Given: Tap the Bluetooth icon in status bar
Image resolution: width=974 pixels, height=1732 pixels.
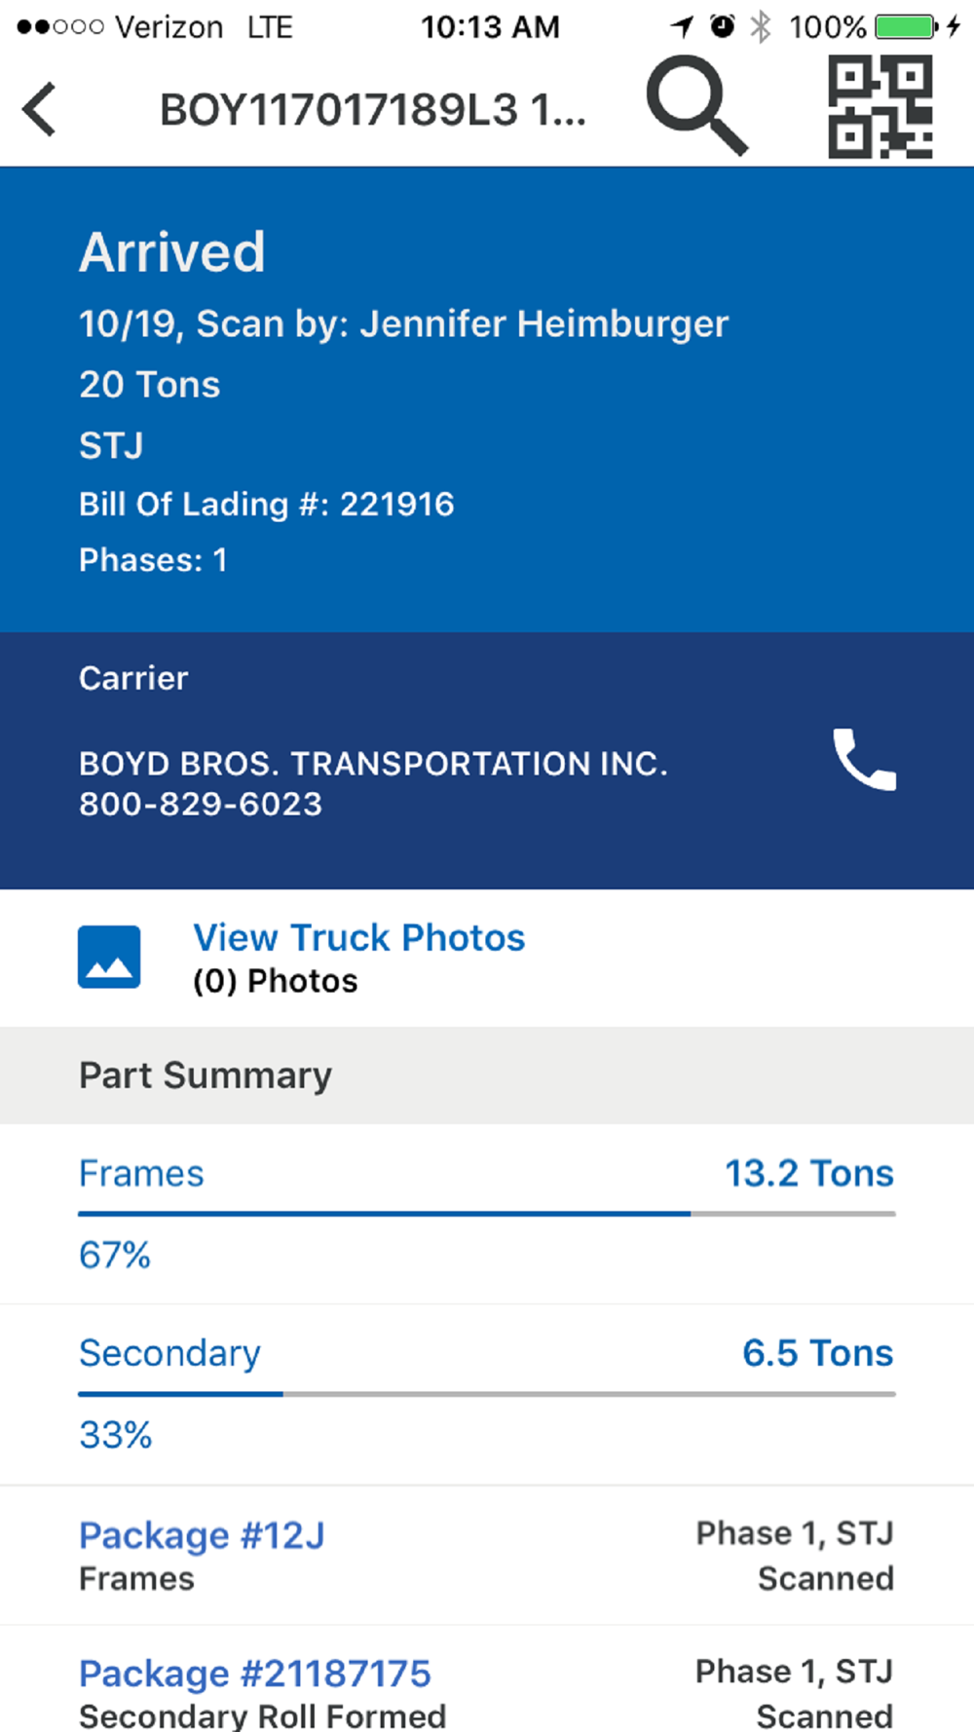Looking at the screenshot, I should [761, 26].
